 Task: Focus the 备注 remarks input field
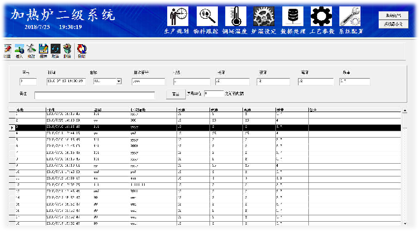click(94, 95)
